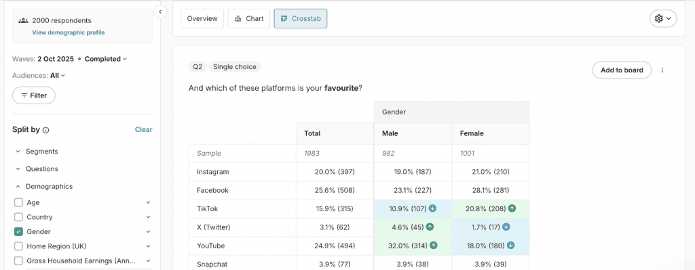Image resolution: width=695 pixels, height=270 pixels.
Task: Expand the Gender options chevron
Action: pos(148,231)
